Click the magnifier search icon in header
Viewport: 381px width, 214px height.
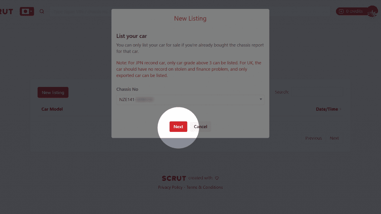click(42, 12)
